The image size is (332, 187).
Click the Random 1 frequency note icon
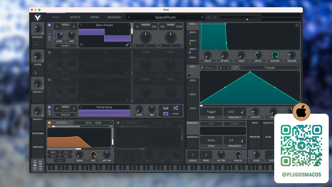pos(242,140)
